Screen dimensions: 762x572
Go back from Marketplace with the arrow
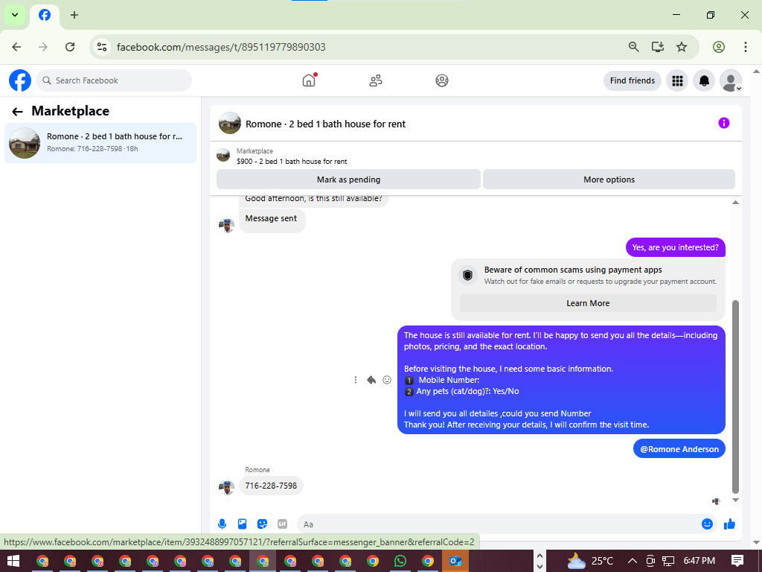tap(18, 112)
